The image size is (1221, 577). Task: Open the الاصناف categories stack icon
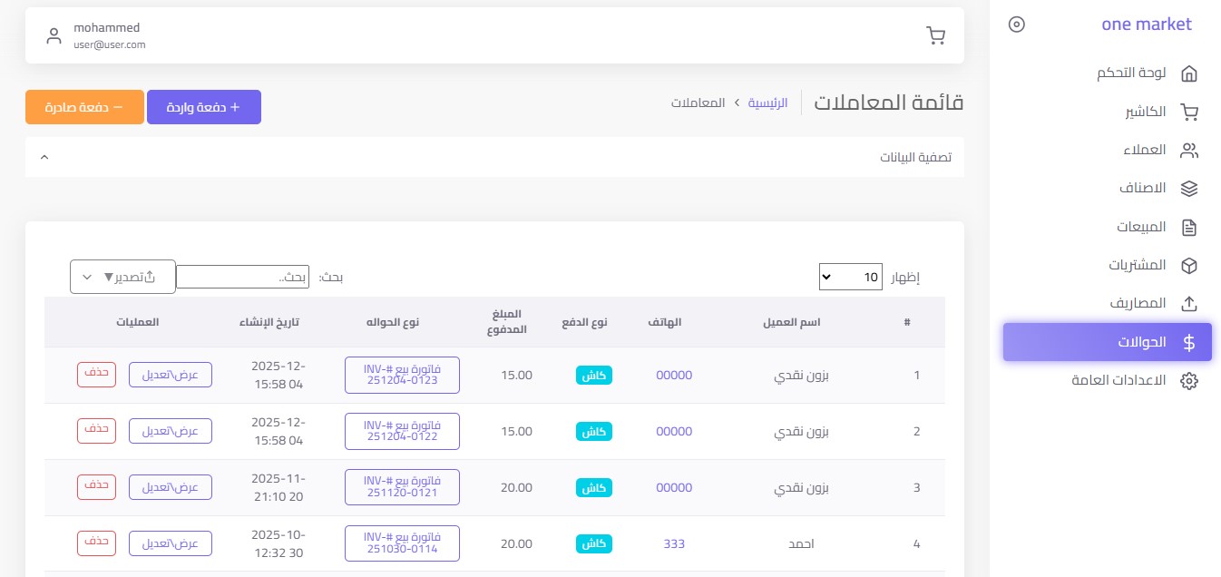click(1189, 189)
